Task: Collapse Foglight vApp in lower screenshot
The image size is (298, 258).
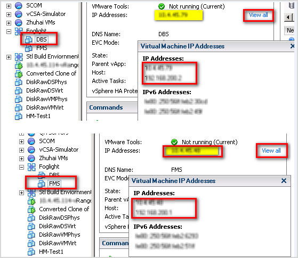Action: click(x=21, y=167)
